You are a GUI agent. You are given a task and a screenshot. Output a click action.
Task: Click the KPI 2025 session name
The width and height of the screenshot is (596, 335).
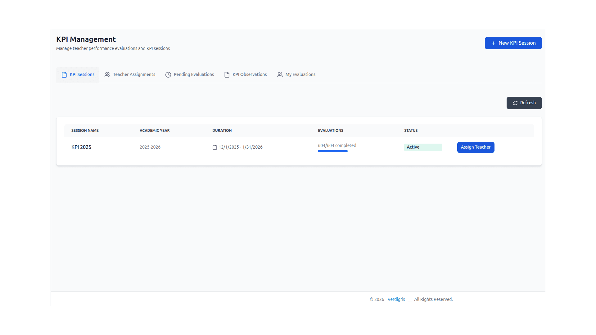[x=81, y=147]
